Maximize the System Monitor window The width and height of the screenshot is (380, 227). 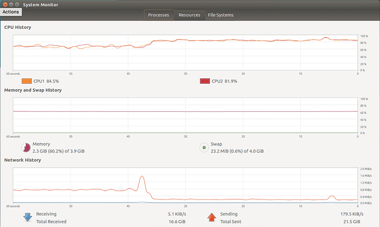17,4
